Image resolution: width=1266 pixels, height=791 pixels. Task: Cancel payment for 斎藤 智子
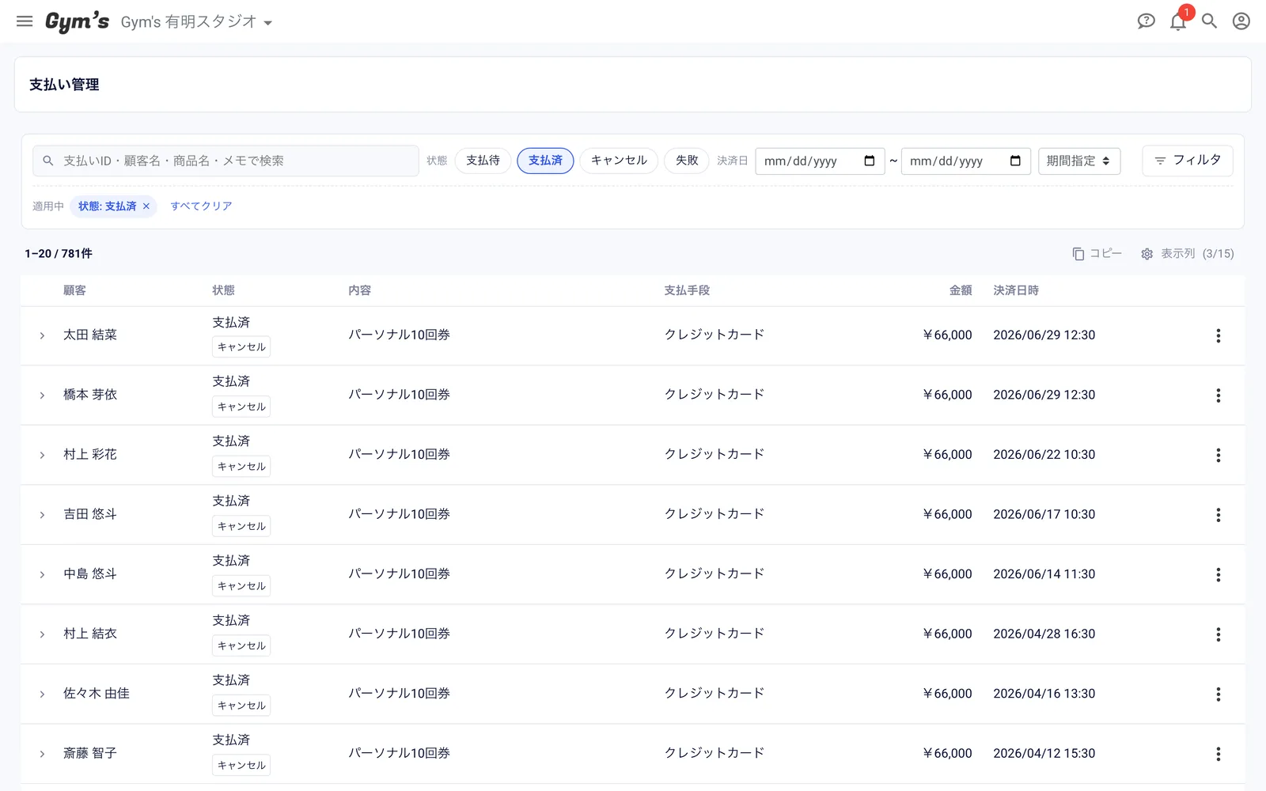[x=241, y=766]
